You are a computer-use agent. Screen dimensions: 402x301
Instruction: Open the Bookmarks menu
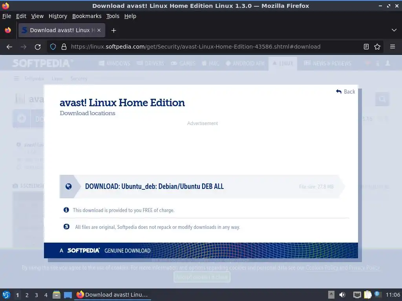pyautogui.click(x=87, y=16)
